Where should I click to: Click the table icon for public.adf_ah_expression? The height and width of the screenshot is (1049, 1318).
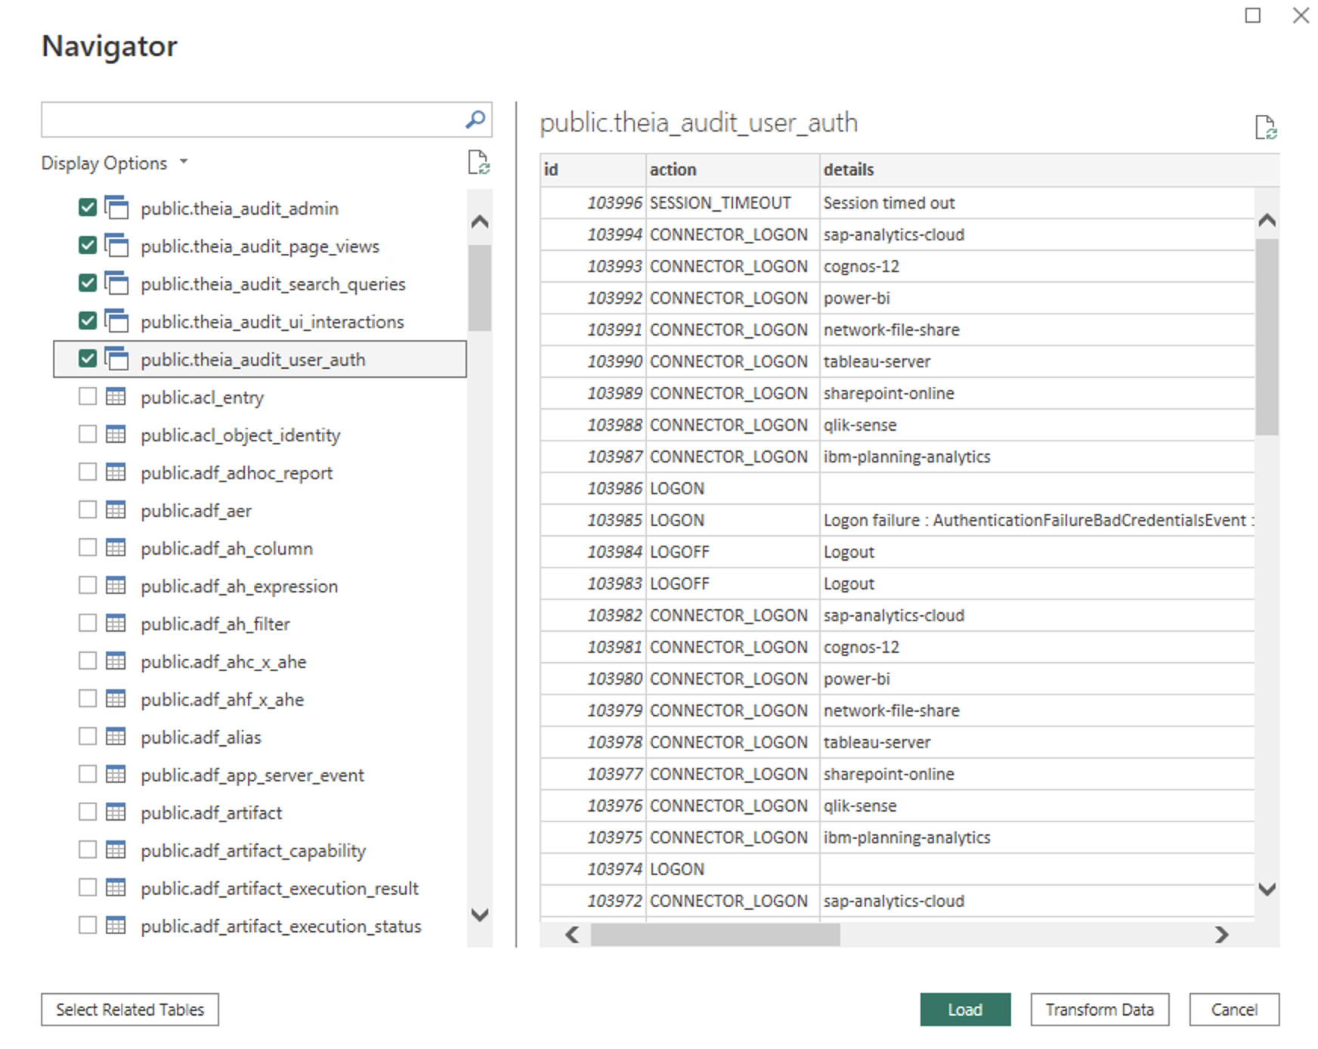(x=116, y=586)
